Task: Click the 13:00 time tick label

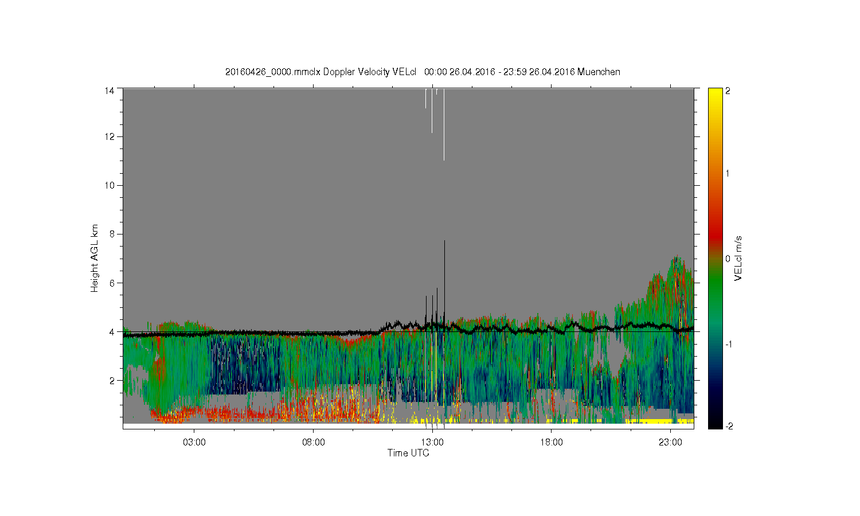Action: (x=432, y=442)
